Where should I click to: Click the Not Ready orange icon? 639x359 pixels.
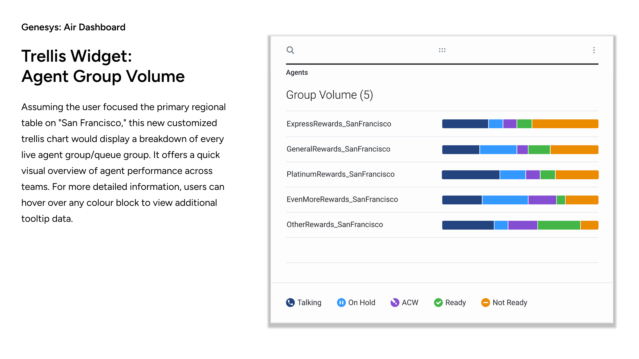[485, 302]
